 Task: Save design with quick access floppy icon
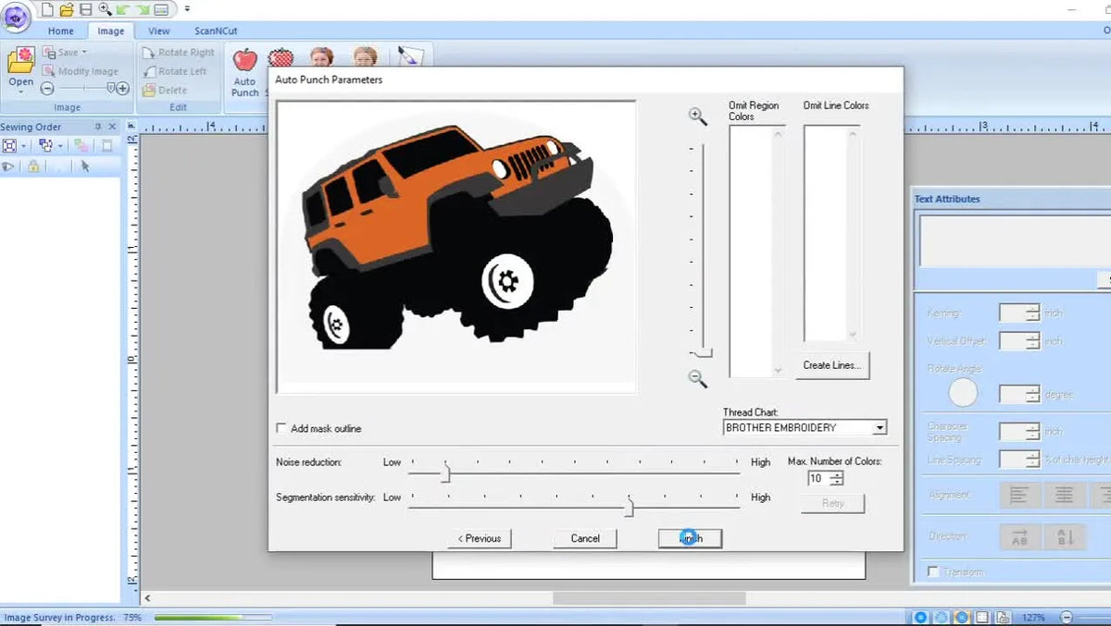(x=85, y=9)
